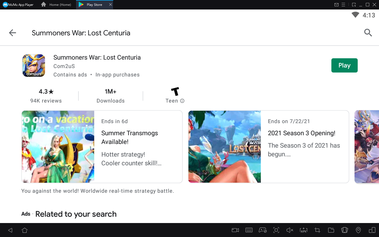The image size is (379, 237).
Task: Open the keyboard mapping icon
Action: [x=249, y=230]
